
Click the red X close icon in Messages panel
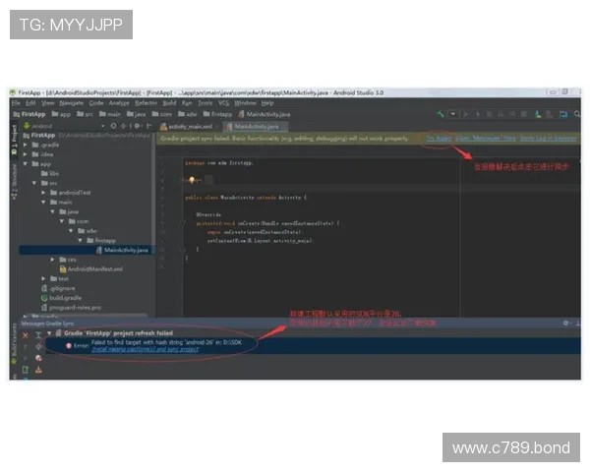coord(26,335)
